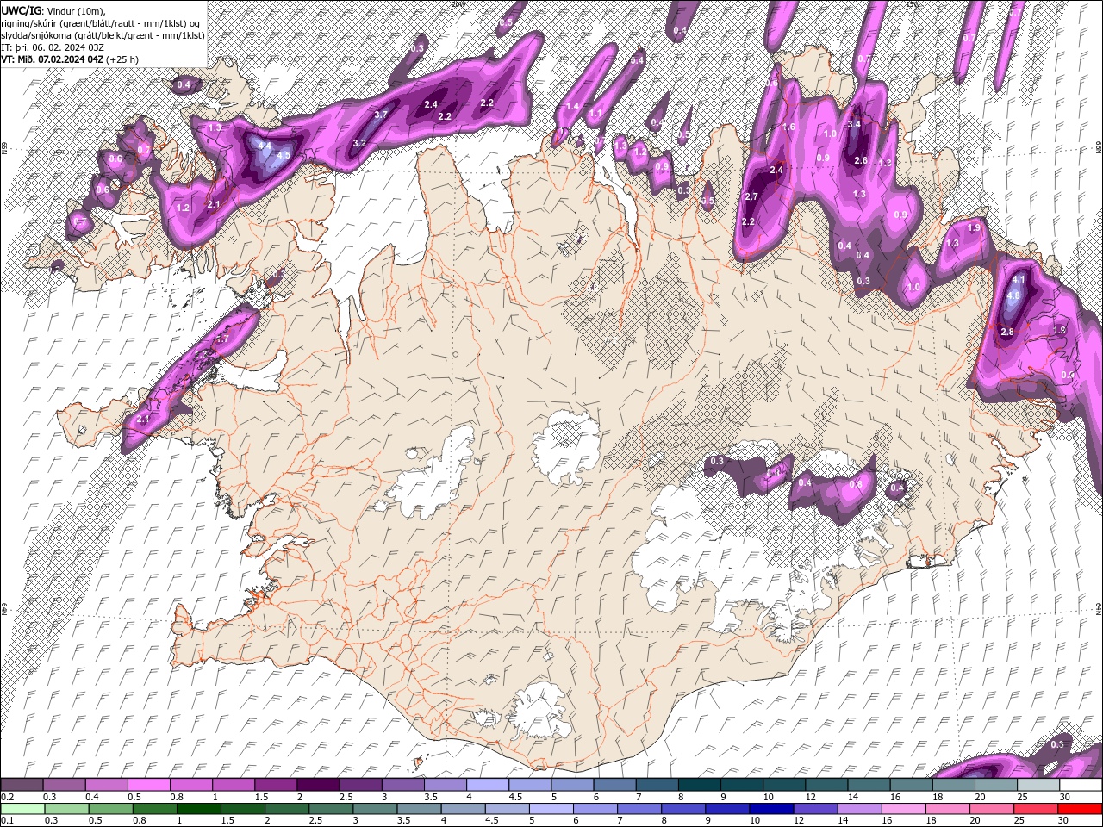Click the '3.4' snowfall value on the map

click(x=854, y=124)
